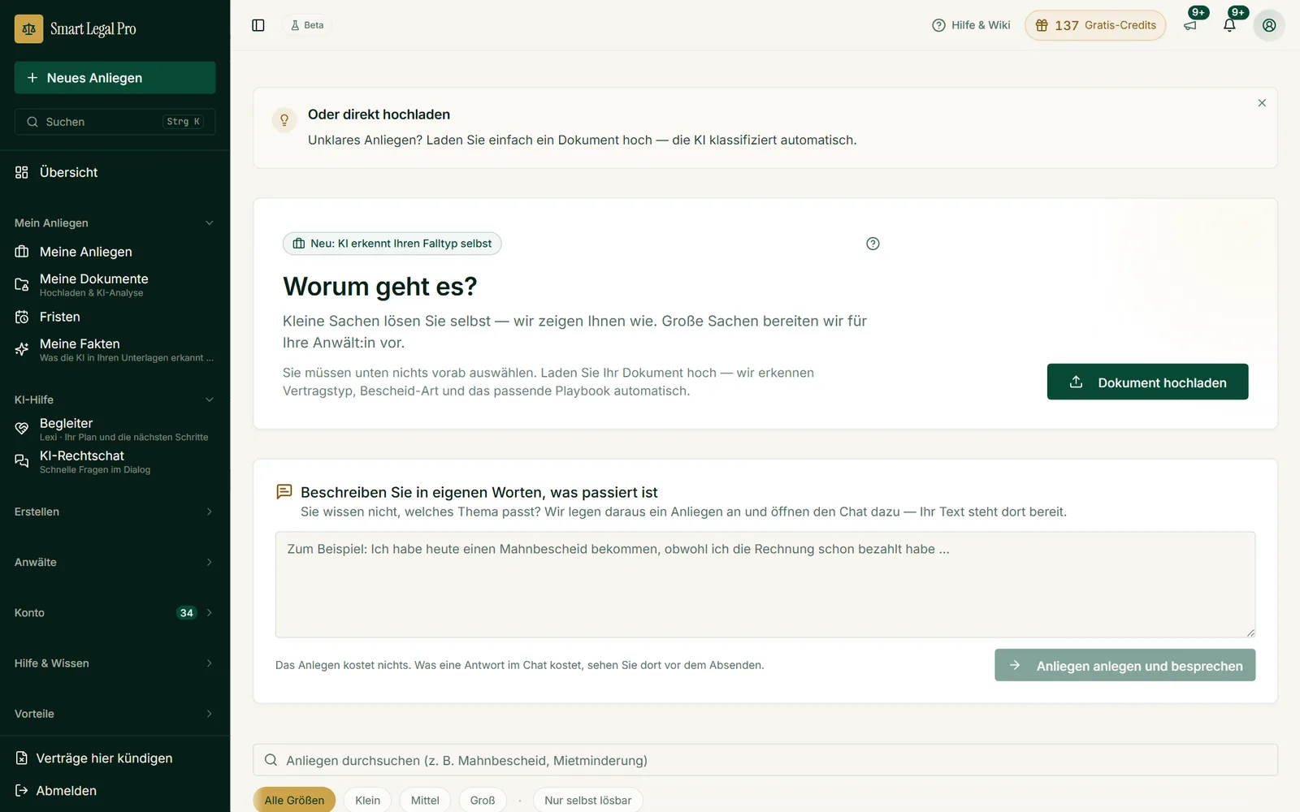Focus the Anliegen durchsuchen search field
This screenshot has height=812, width=1300.
(x=765, y=760)
